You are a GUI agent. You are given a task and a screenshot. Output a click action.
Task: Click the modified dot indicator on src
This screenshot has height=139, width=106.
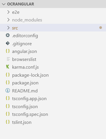[x=101, y=28]
